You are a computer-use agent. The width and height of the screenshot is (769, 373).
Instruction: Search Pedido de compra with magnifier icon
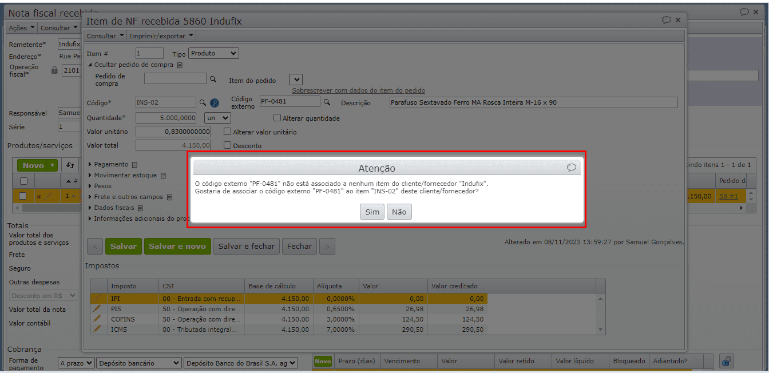pyautogui.click(x=213, y=79)
